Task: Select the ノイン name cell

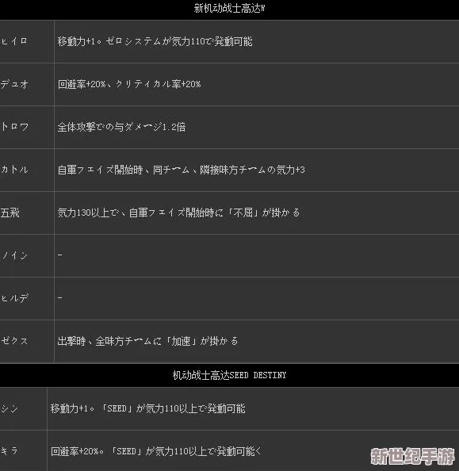Action: click(x=27, y=255)
